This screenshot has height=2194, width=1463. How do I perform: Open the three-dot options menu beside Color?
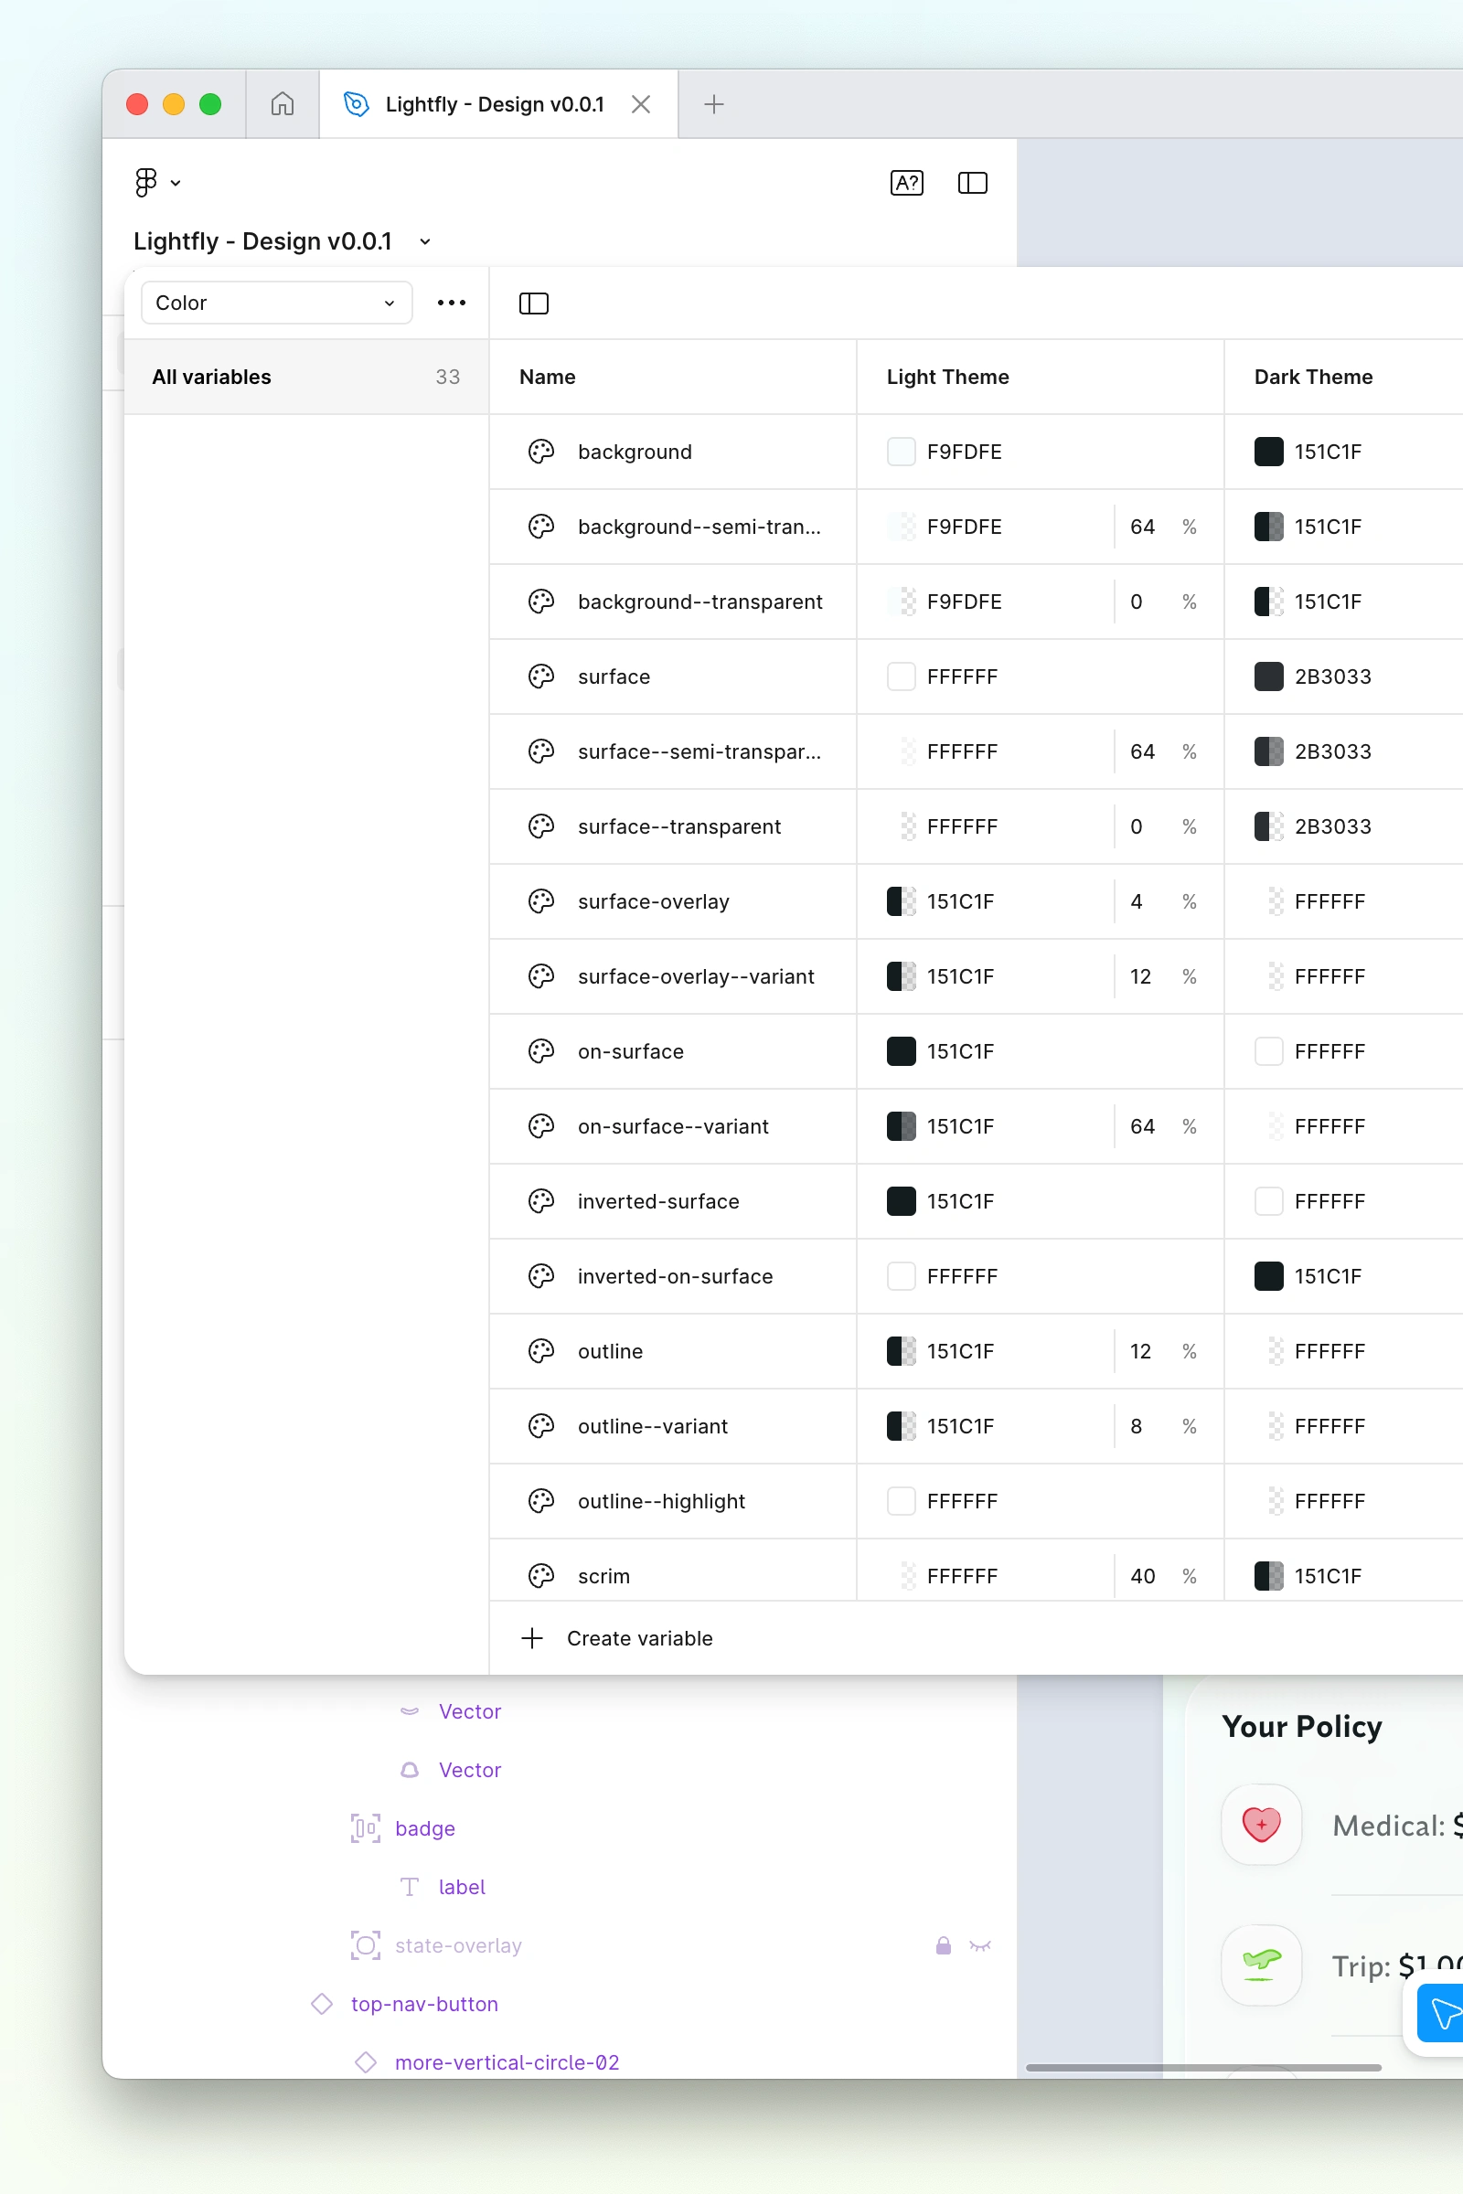tap(451, 303)
